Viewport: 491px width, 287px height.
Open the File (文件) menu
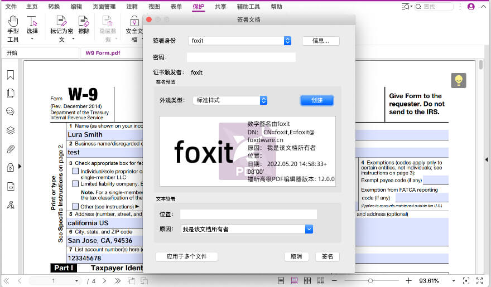click(x=11, y=7)
